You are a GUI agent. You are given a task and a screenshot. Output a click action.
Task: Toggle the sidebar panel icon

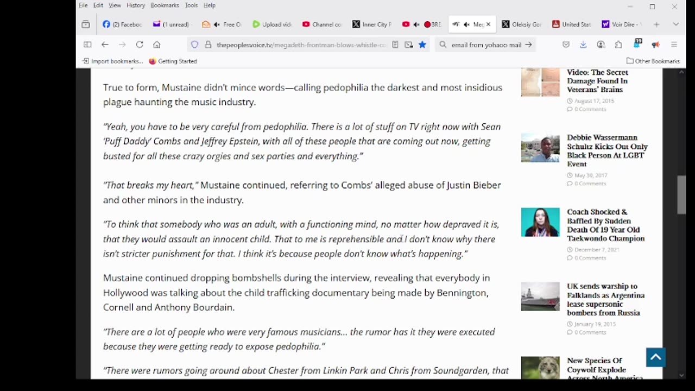87,45
